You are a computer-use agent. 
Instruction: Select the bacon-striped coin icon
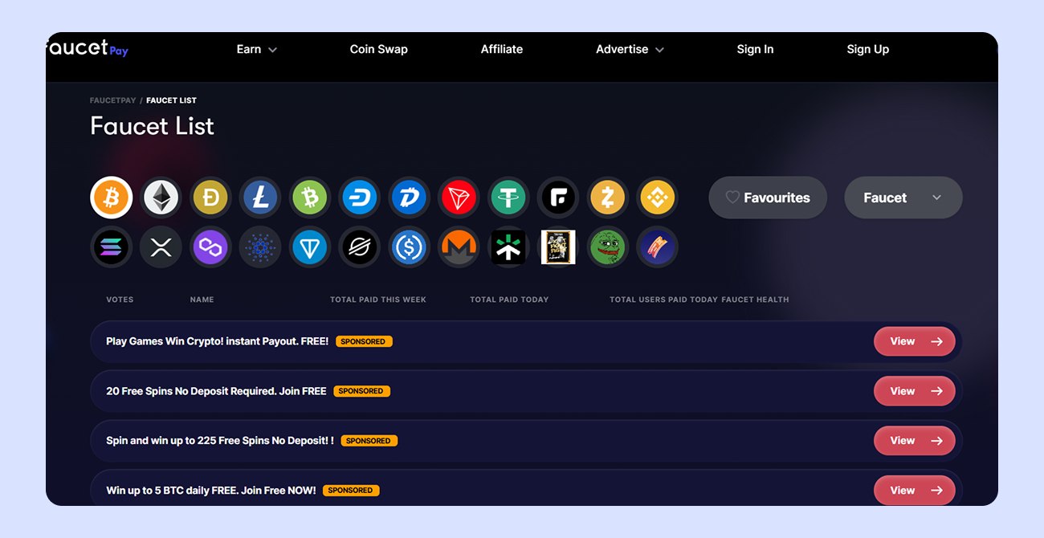coord(658,247)
